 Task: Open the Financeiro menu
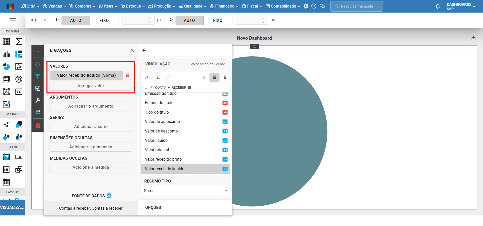click(x=224, y=6)
